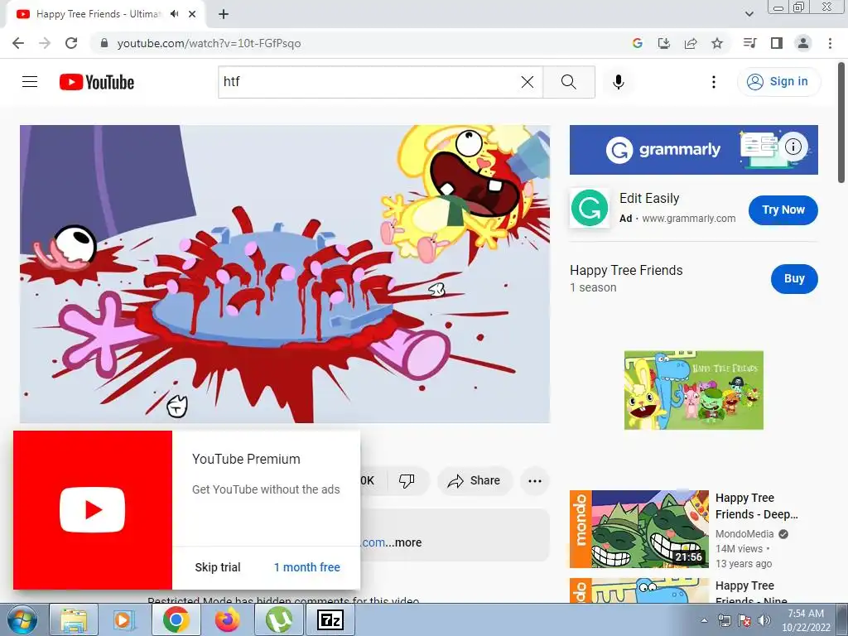
Task: Share this page via the share icon
Action: 691,43
